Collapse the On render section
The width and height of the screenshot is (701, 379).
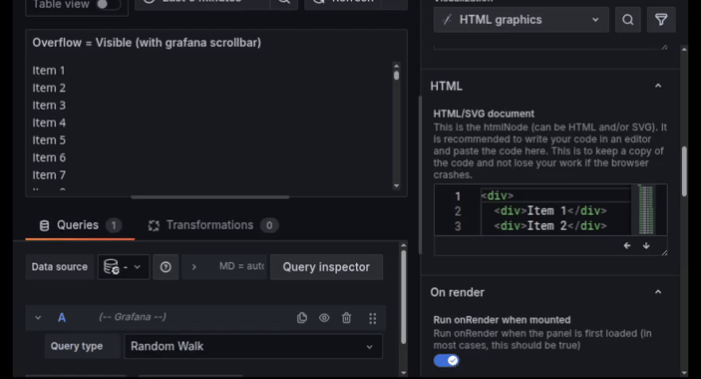[x=658, y=292]
